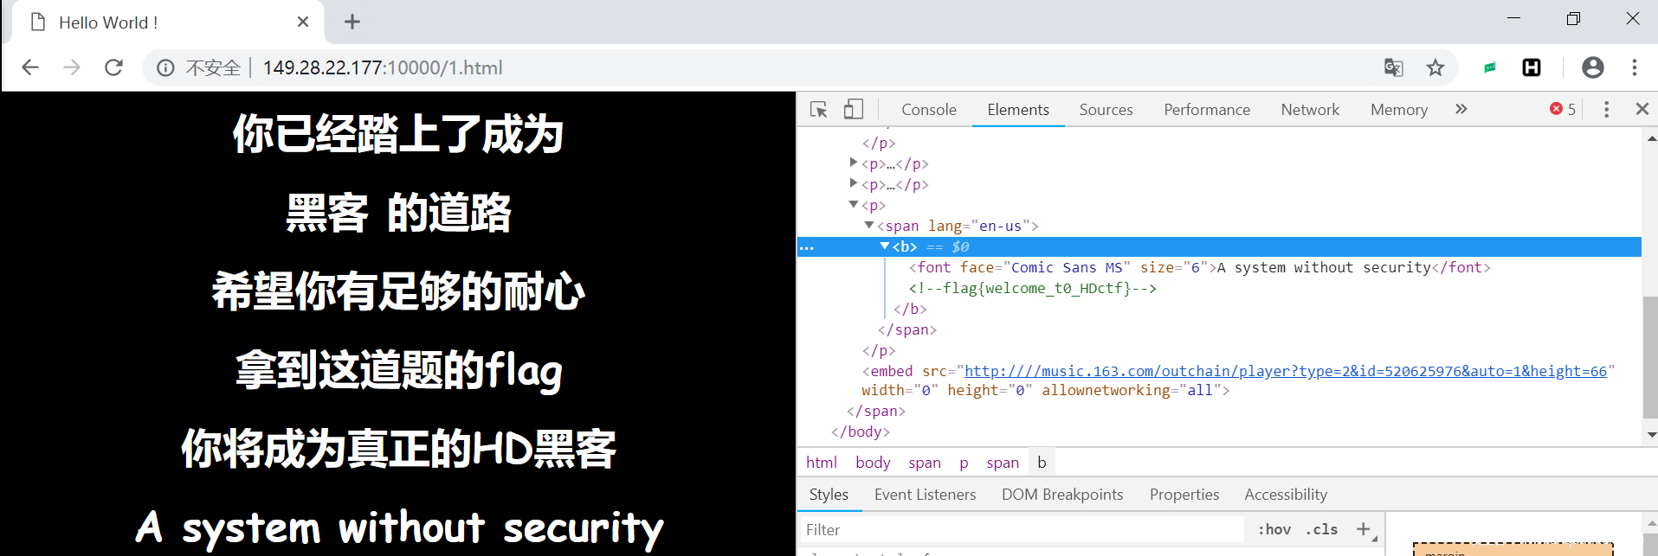The height and width of the screenshot is (556, 1658).
Task: Toggle the .cls class editor
Action: (x=1321, y=529)
